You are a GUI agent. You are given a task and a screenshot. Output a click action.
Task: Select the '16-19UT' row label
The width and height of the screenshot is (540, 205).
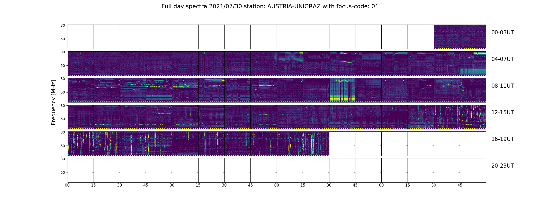(x=502, y=139)
